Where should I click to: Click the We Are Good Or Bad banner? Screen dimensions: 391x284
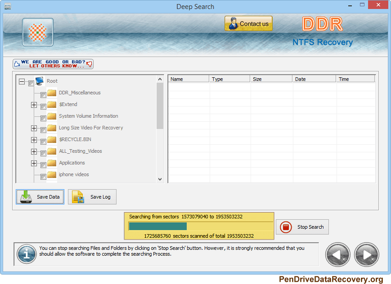coord(53,64)
